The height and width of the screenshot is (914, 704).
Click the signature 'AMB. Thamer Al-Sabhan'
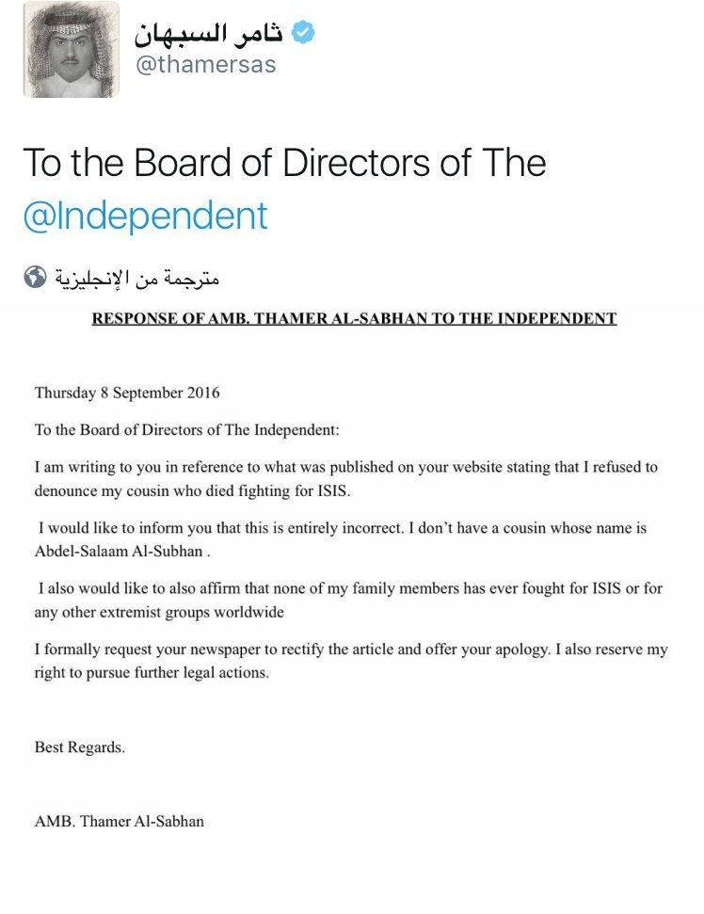(x=120, y=821)
